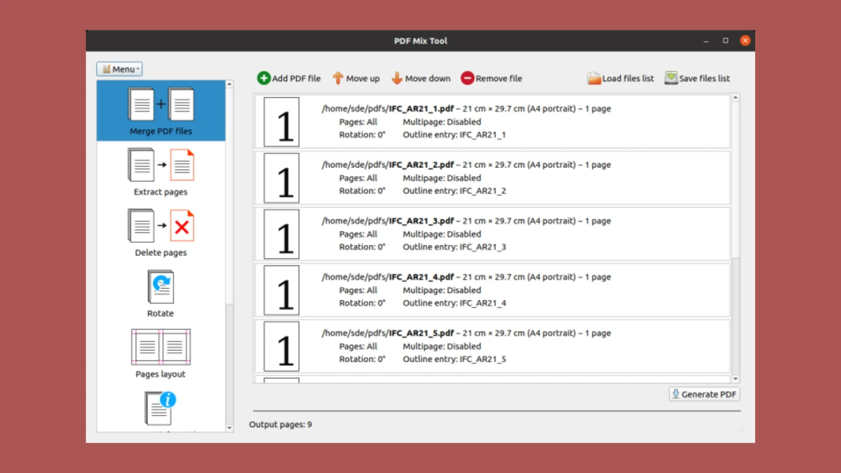The width and height of the screenshot is (841, 473).
Task: Select the Extract pages tool
Action: (x=161, y=171)
